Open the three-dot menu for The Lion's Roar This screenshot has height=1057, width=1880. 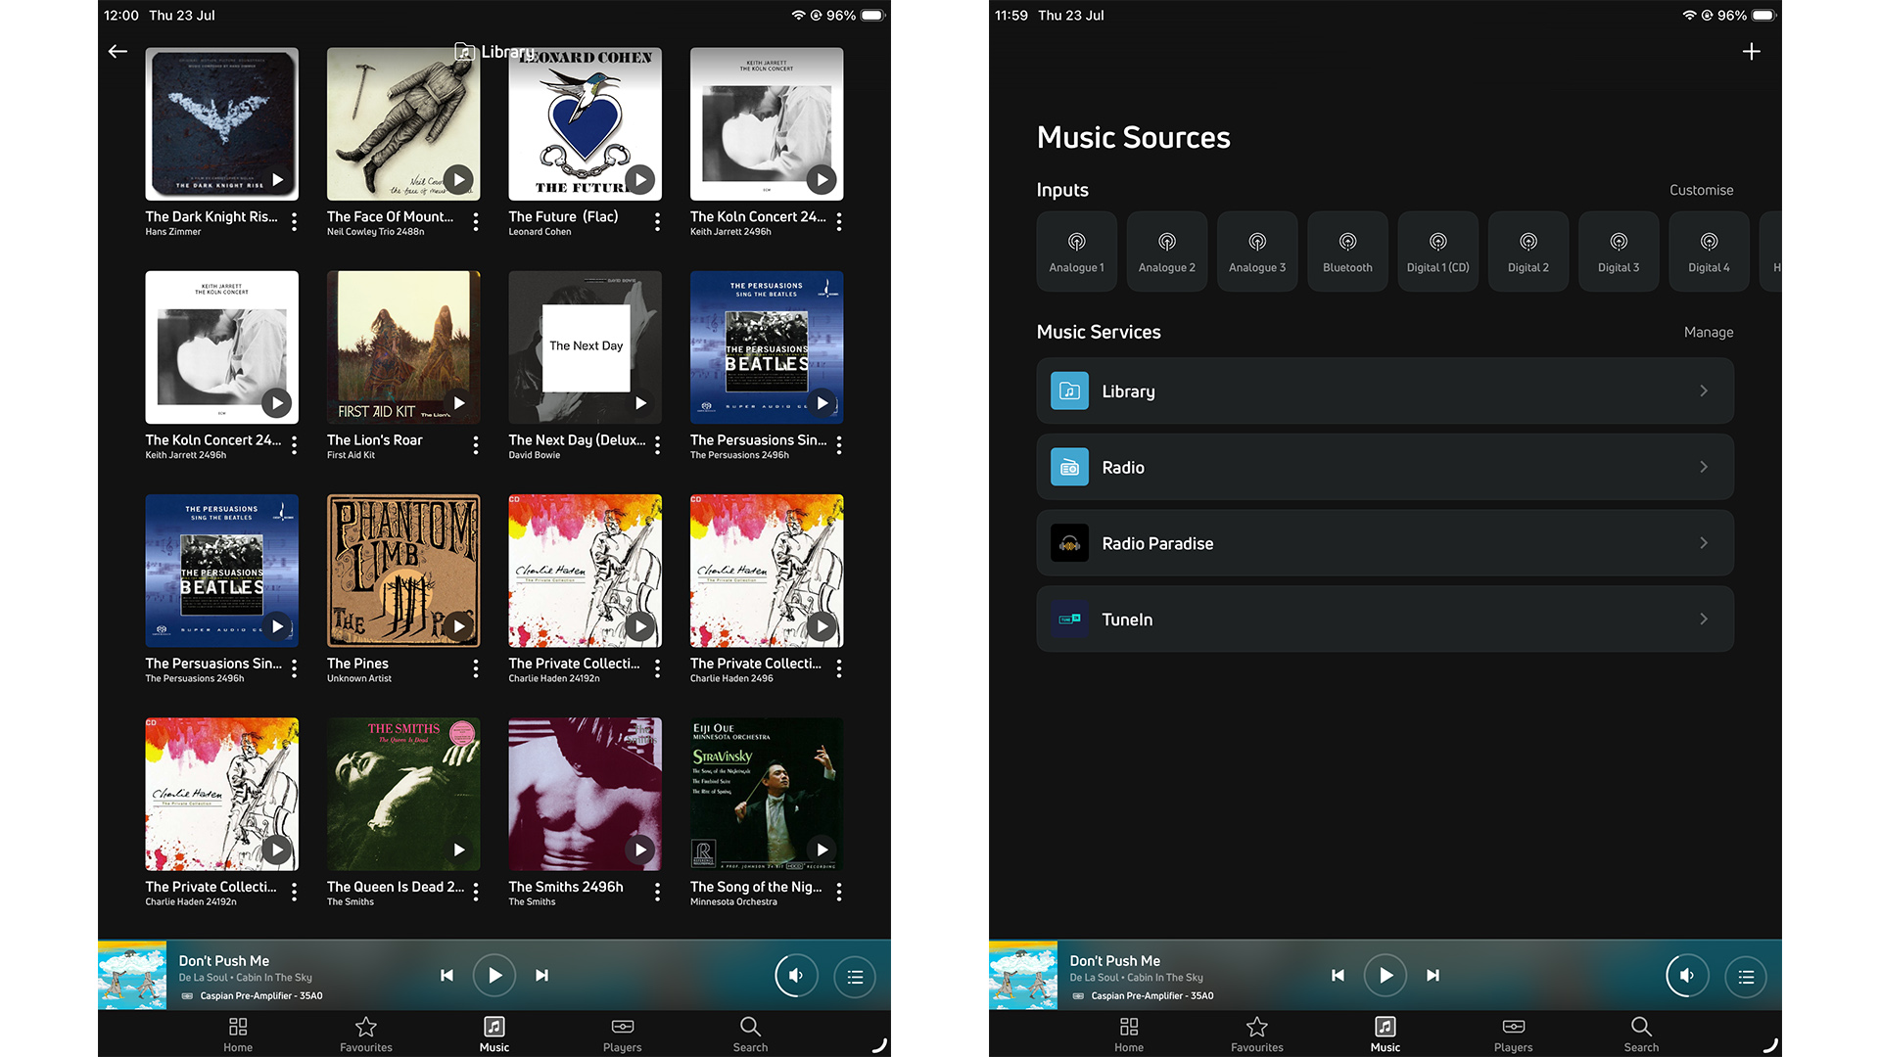point(476,445)
